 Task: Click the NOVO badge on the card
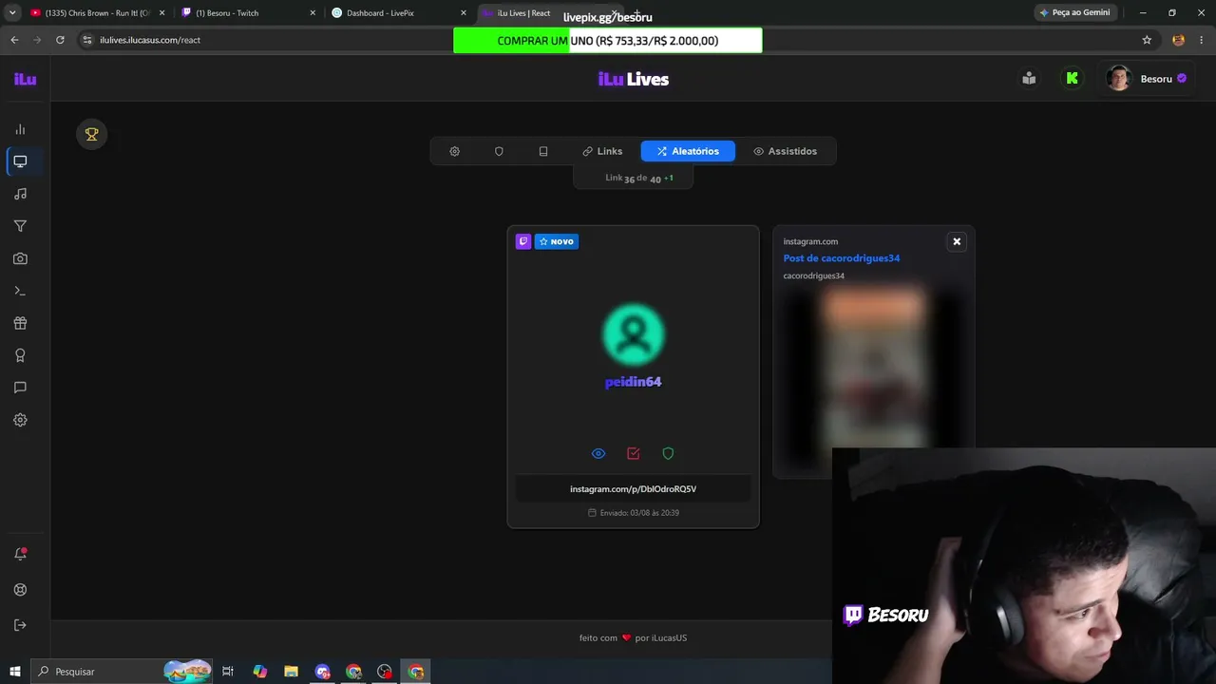coord(557,241)
